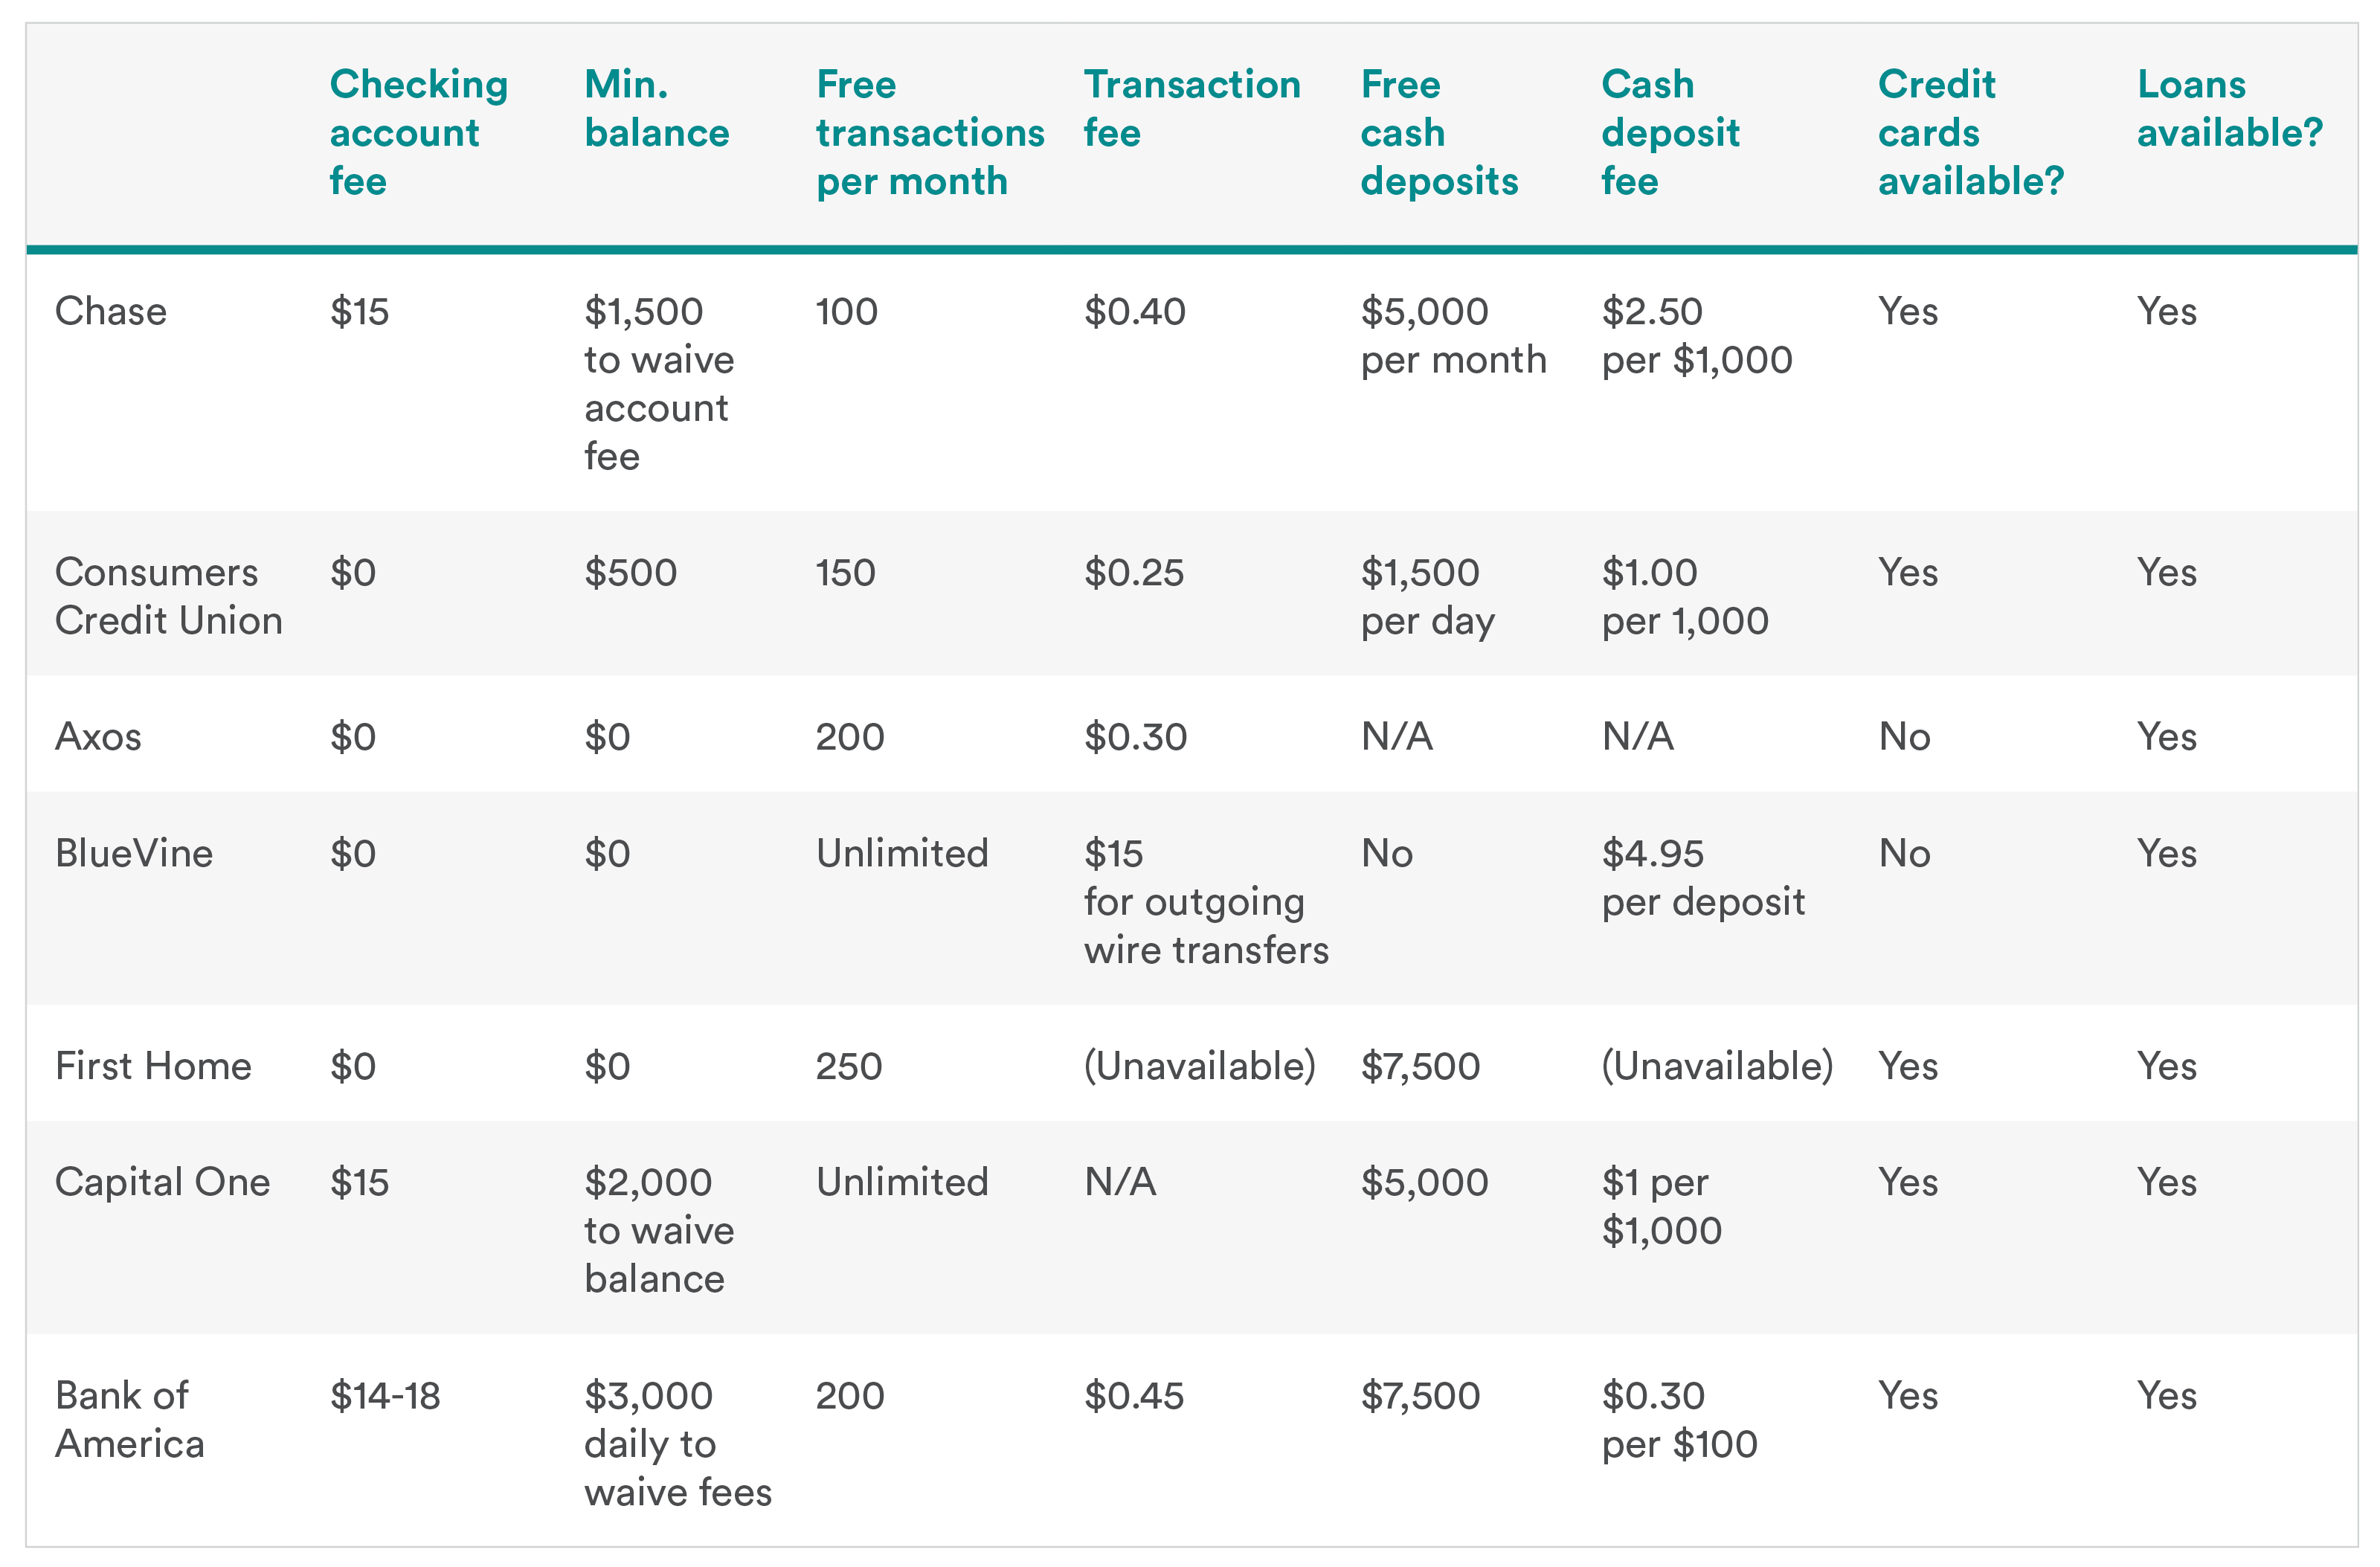Select the Free transactions per month header

(x=929, y=133)
